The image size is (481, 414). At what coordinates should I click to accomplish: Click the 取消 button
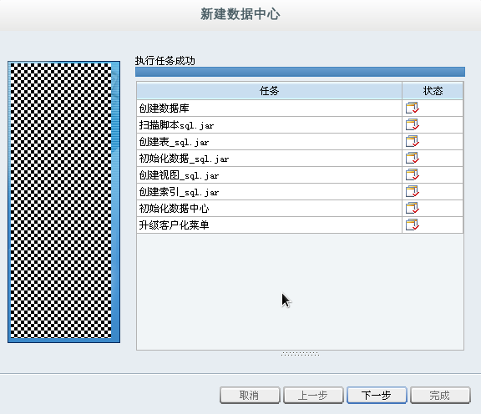tap(250, 396)
